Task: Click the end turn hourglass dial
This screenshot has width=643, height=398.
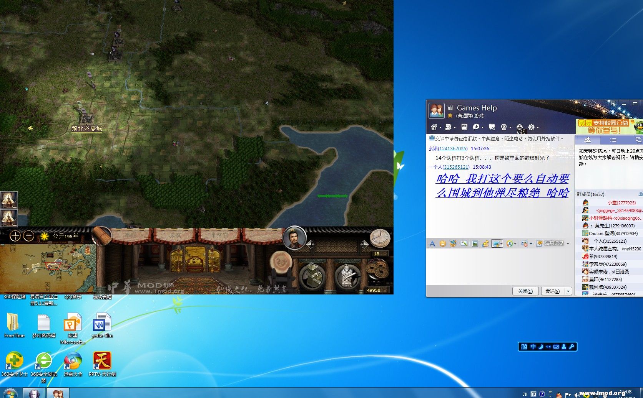Action: pos(379,238)
